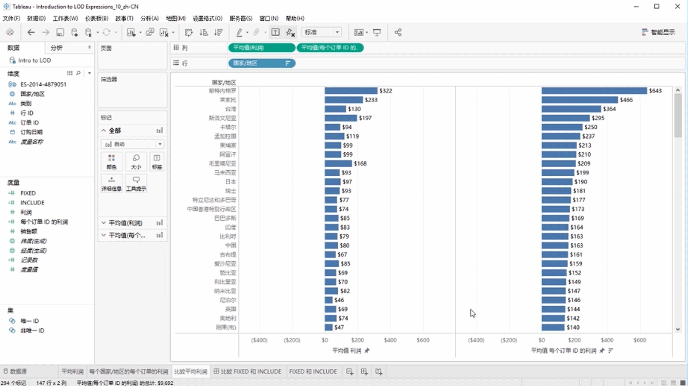Viewport: 688px width, 386px height.
Task: Select the FIXED measure field
Action: (x=28, y=193)
